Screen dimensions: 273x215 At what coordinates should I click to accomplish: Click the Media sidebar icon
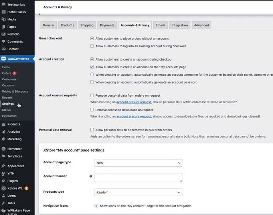(4, 19)
